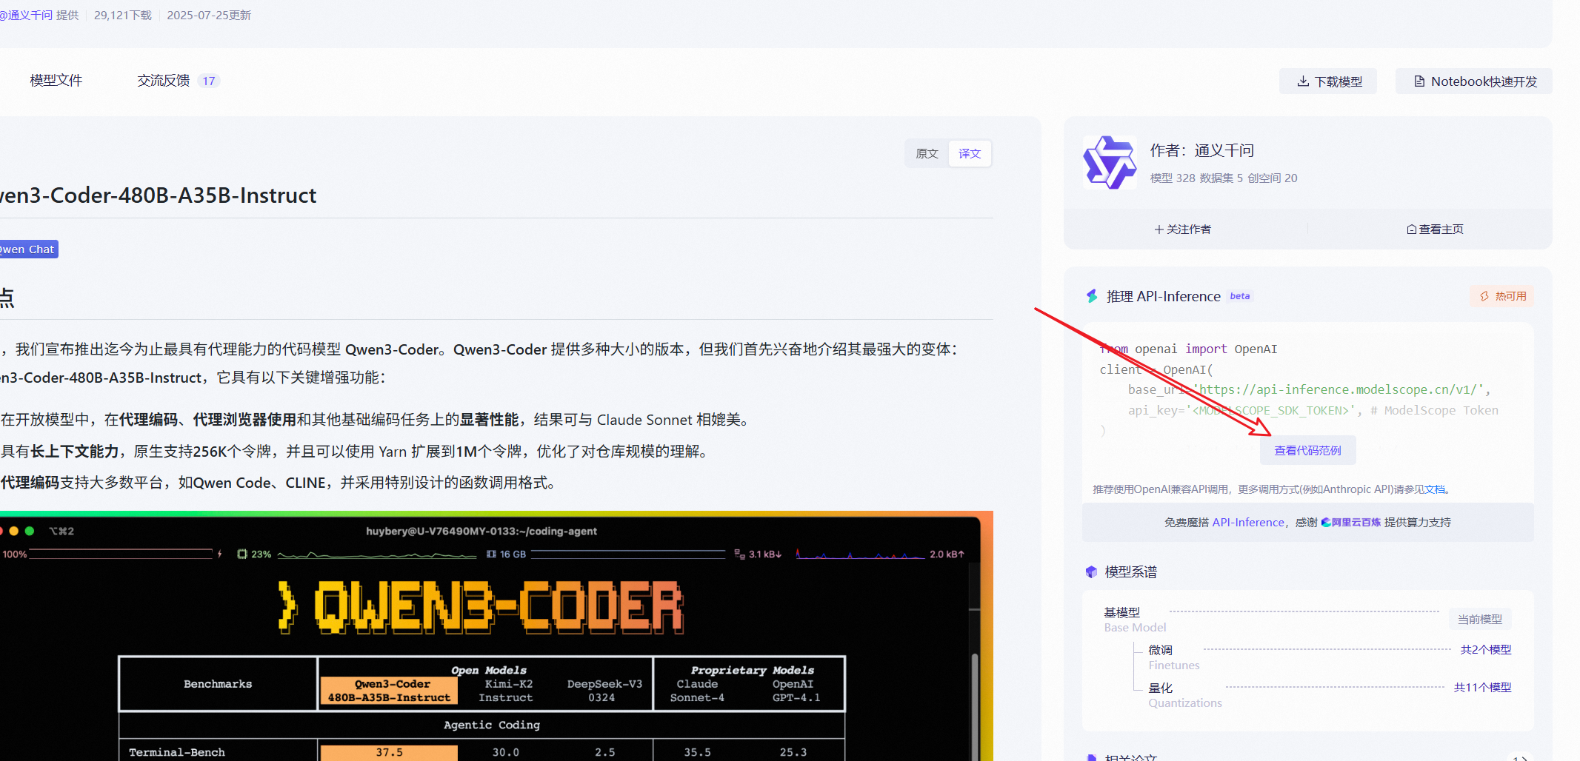Click the 模型系谱 cube icon
1580x761 pixels.
1091,571
